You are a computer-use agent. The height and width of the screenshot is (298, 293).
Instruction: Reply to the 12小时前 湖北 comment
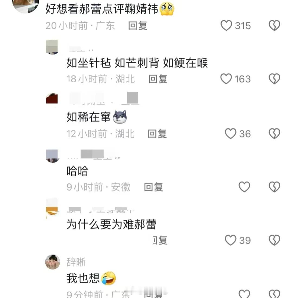tap(157, 134)
